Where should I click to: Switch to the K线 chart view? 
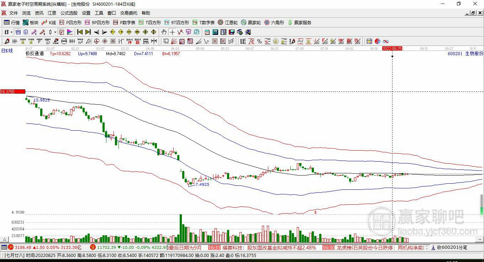click(49, 22)
